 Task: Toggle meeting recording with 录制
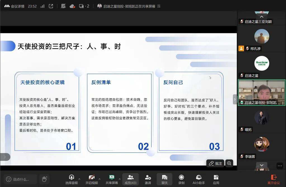[x=181, y=179]
